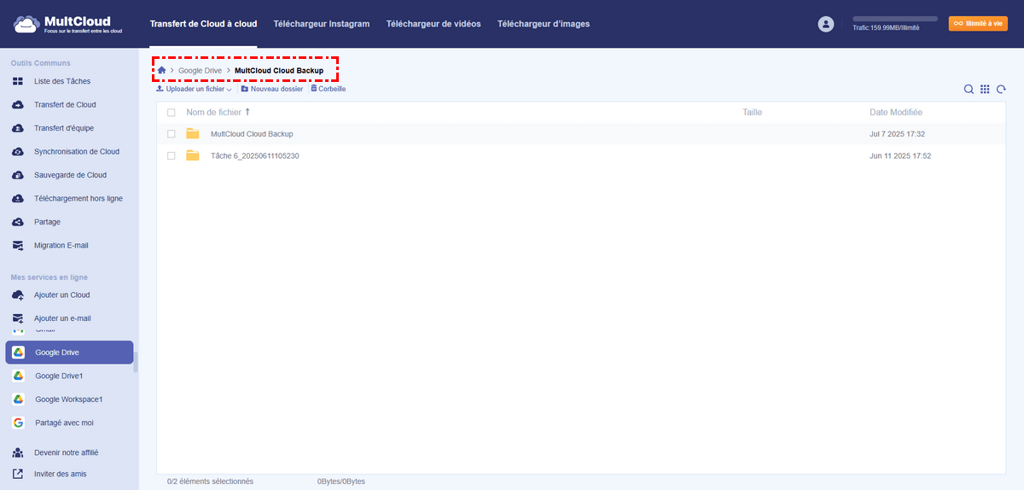Click Nouveau dossier button

click(x=272, y=89)
